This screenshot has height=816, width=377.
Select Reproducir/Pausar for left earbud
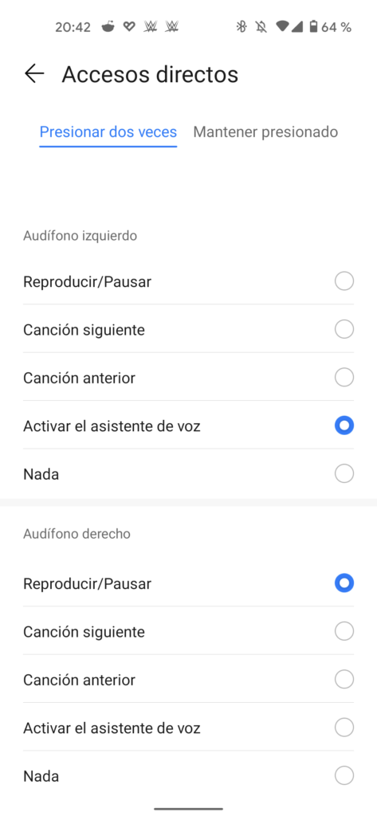click(x=188, y=281)
